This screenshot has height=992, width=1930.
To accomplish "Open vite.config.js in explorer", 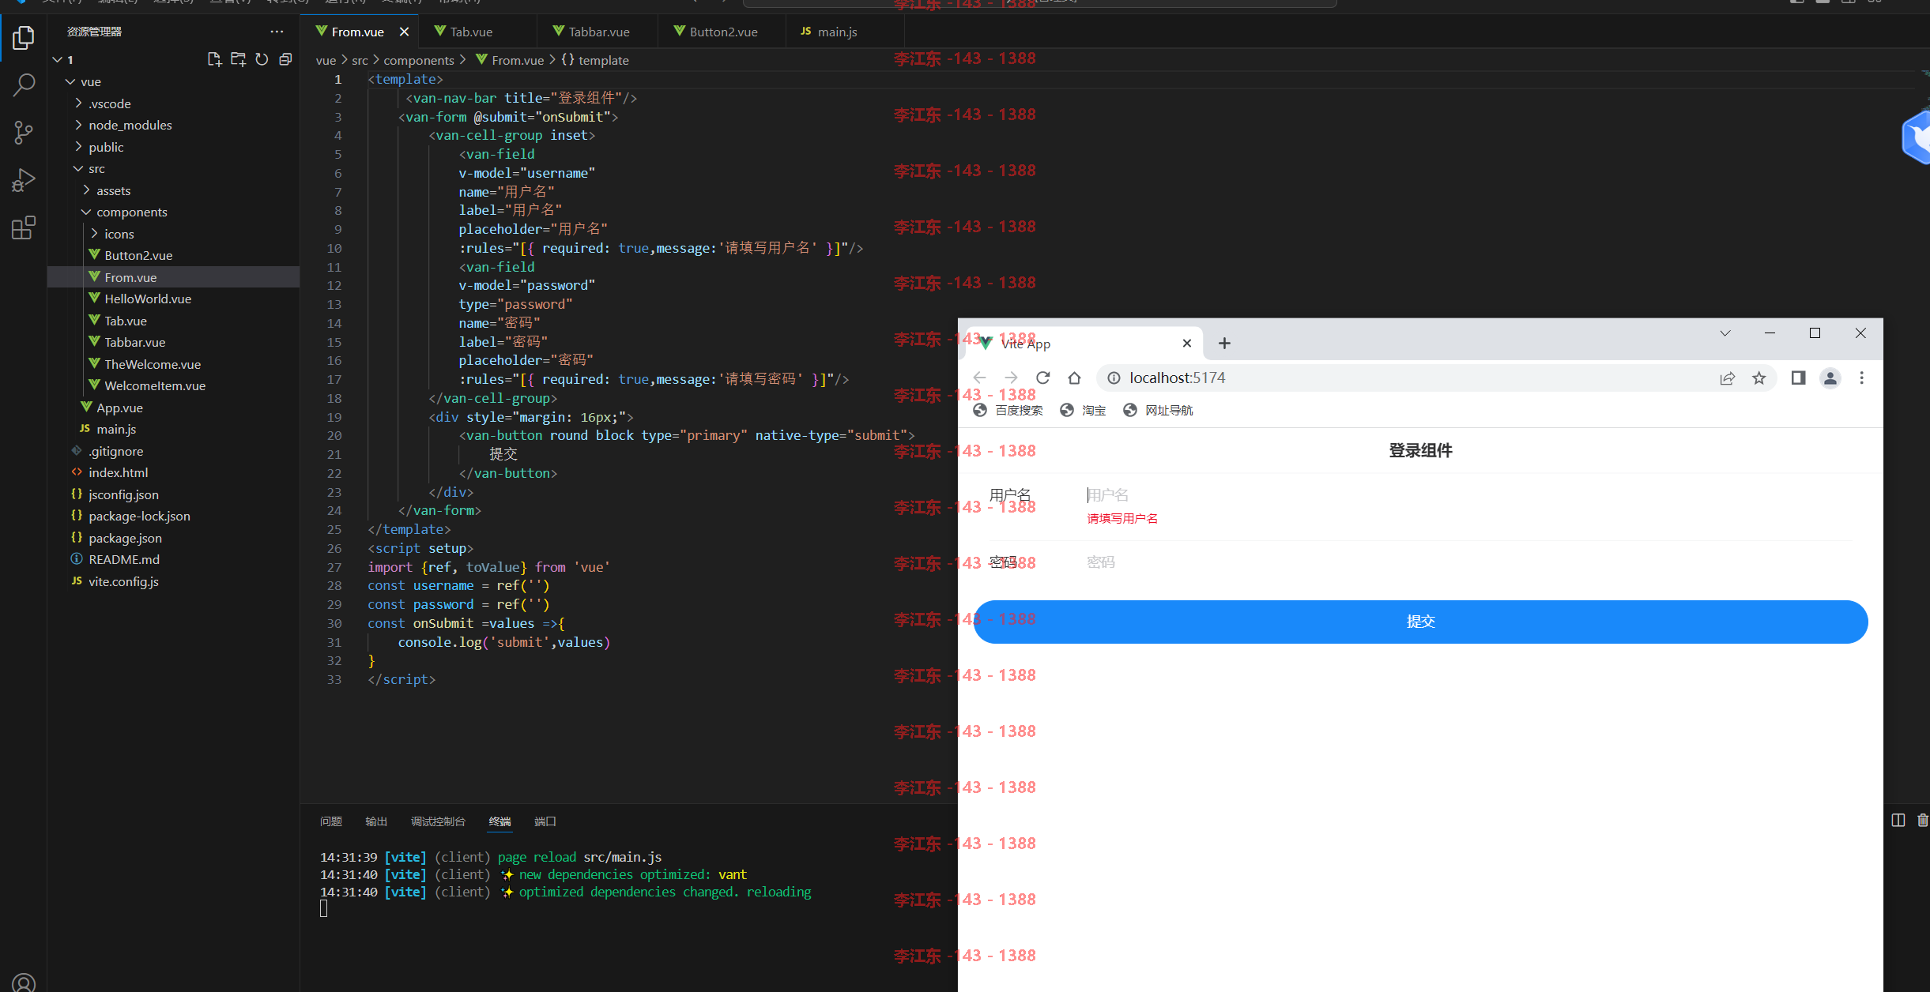I will [123, 581].
